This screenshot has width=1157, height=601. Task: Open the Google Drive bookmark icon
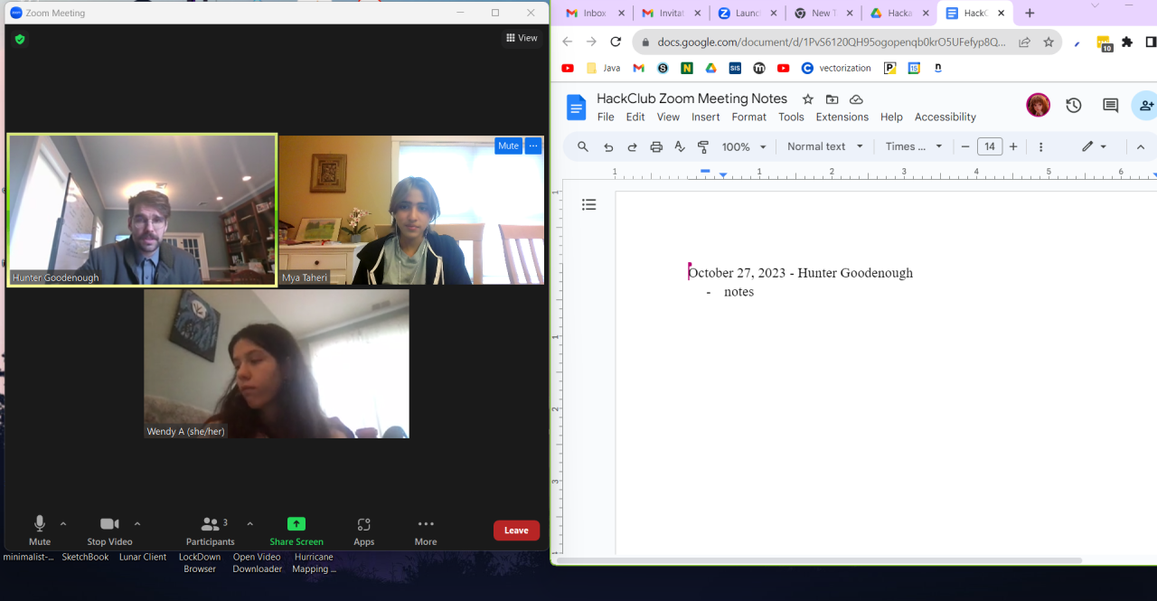coord(711,68)
